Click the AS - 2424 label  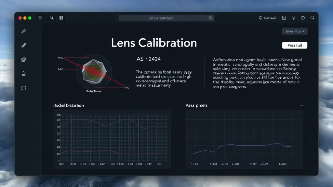[148, 59]
